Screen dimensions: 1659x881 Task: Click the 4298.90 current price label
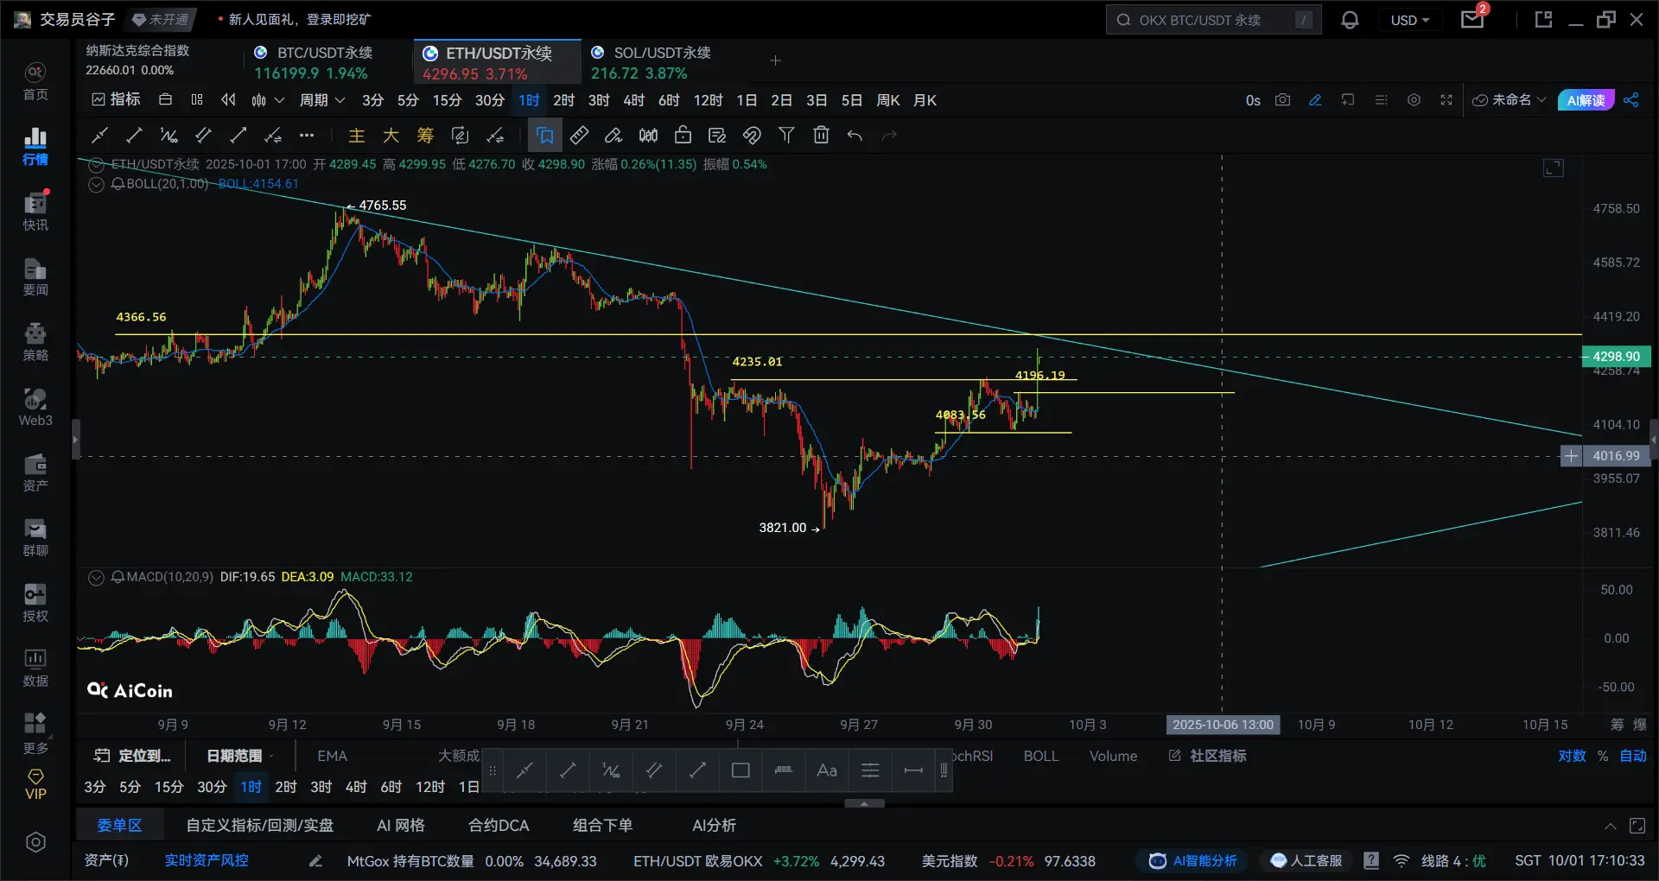(1616, 356)
